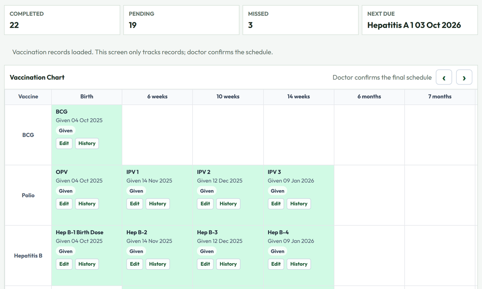Image resolution: width=482 pixels, height=289 pixels.
Task: Edit the Hep B-4 record
Action: (x=276, y=264)
